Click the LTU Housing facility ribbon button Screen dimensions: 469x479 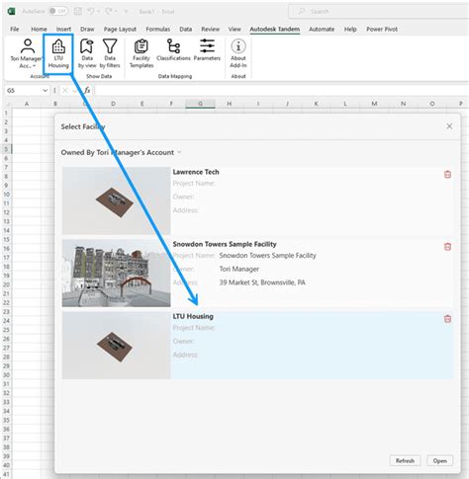click(58, 54)
